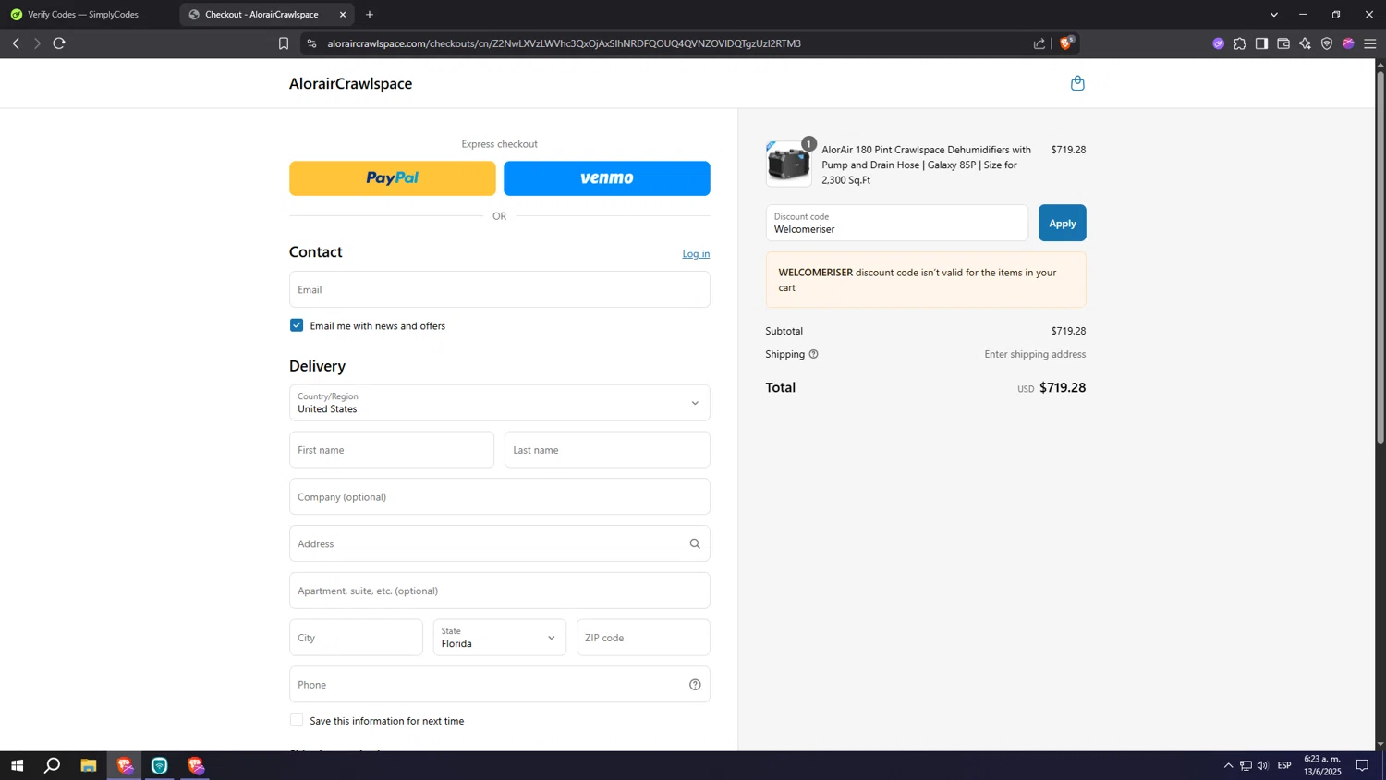The width and height of the screenshot is (1386, 780).
Task: Pay with the PayPal express button
Action: point(393,178)
